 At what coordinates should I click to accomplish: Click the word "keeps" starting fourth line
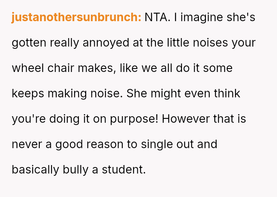pos(28,93)
